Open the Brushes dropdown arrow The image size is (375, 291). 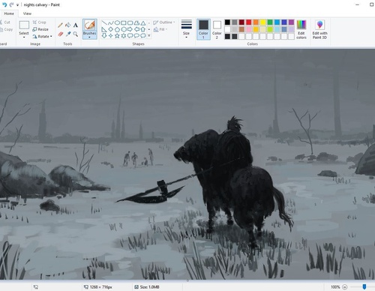tap(89, 37)
